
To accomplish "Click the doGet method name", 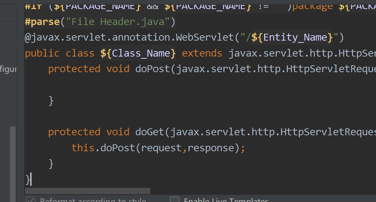I will pyautogui.click(x=150, y=132).
